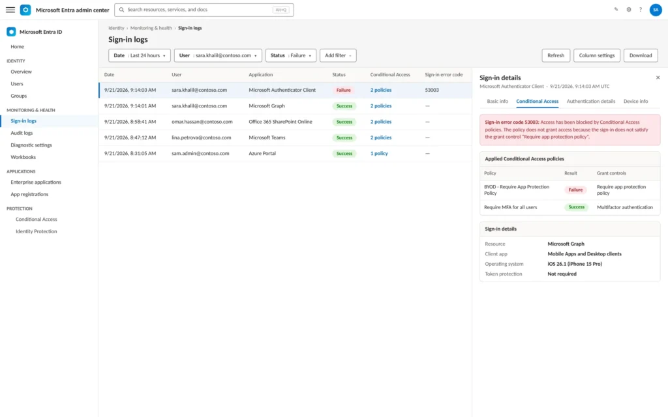Switch to Authentication details tab

tap(590, 101)
